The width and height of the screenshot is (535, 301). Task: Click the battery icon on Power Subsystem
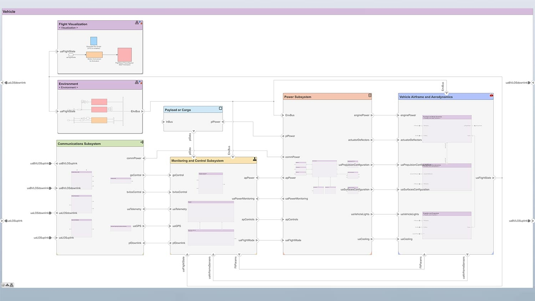coord(370,96)
